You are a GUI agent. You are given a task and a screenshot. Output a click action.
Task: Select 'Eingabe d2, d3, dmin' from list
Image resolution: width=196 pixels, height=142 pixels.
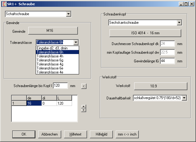click(57, 48)
